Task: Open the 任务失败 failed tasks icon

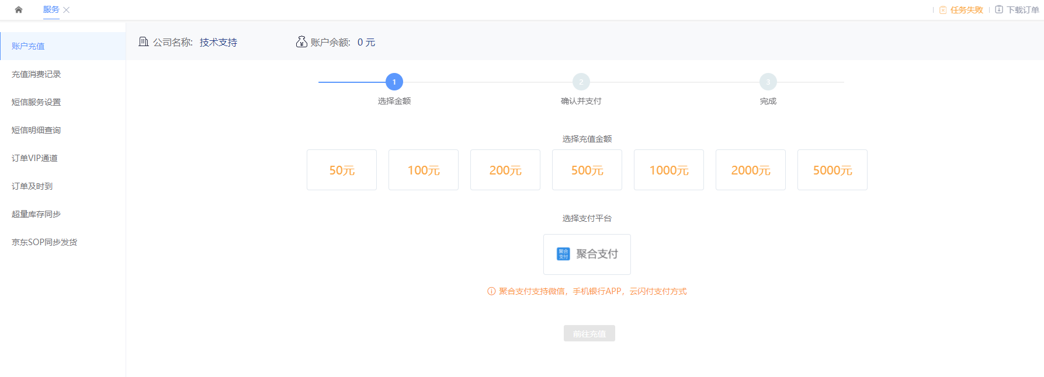Action: 942,10
